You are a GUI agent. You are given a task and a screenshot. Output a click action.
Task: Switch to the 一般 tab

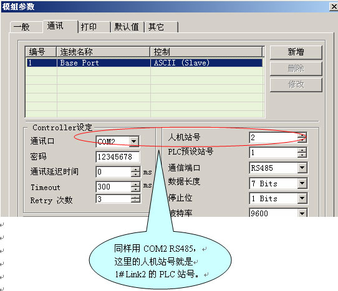pos(26,27)
